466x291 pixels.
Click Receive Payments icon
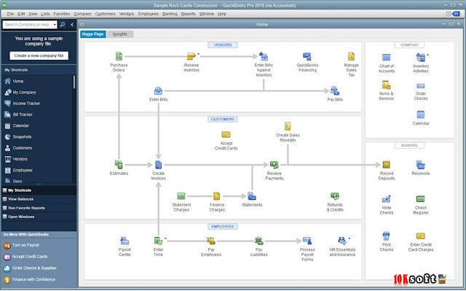click(x=274, y=165)
